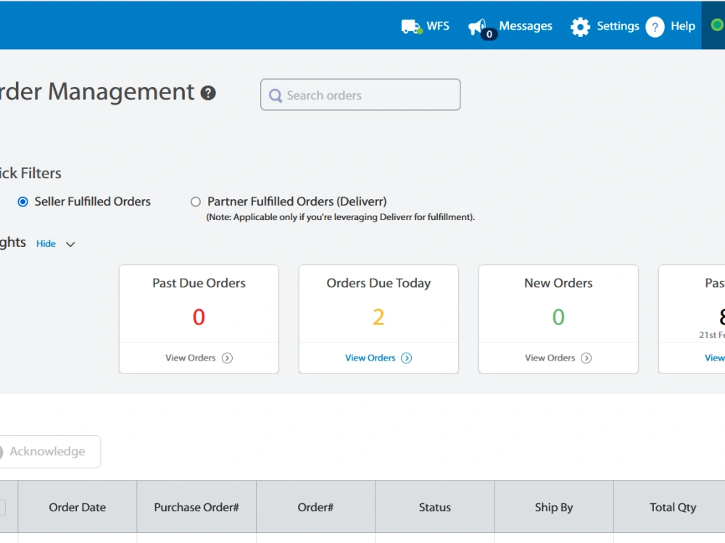This screenshot has width=725, height=543.
Task: Click the search magnifier icon
Action: 275,96
